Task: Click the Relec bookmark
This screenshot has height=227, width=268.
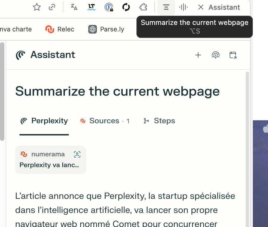Action: (x=60, y=29)
